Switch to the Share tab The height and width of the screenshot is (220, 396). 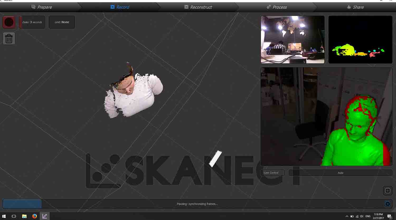click(355, 7)
